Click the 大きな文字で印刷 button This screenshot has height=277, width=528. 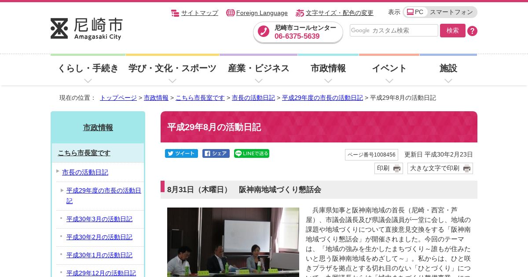pos(440,168)
